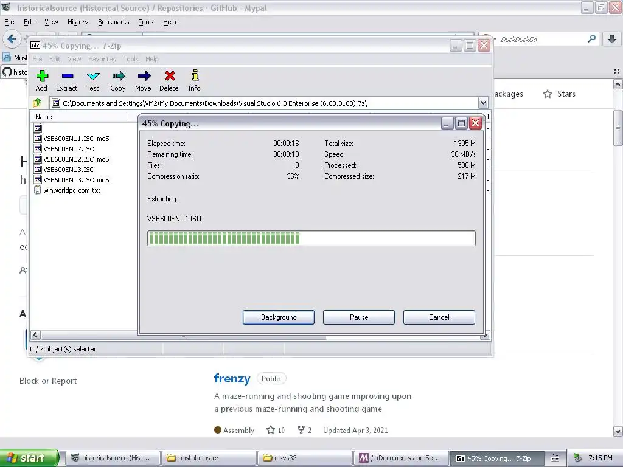This screenshot has width=623, height=467.
Task: Click the 7-Zip address path field
Action: point(264,103)
